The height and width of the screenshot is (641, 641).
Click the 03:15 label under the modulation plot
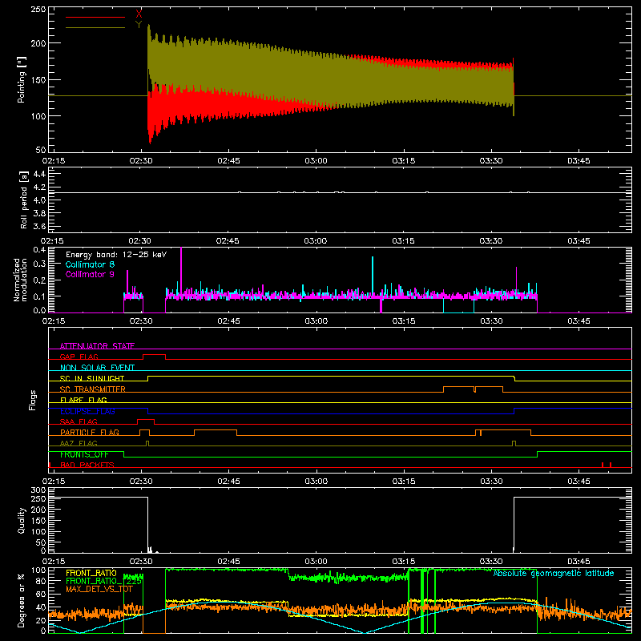coord(404,321)
